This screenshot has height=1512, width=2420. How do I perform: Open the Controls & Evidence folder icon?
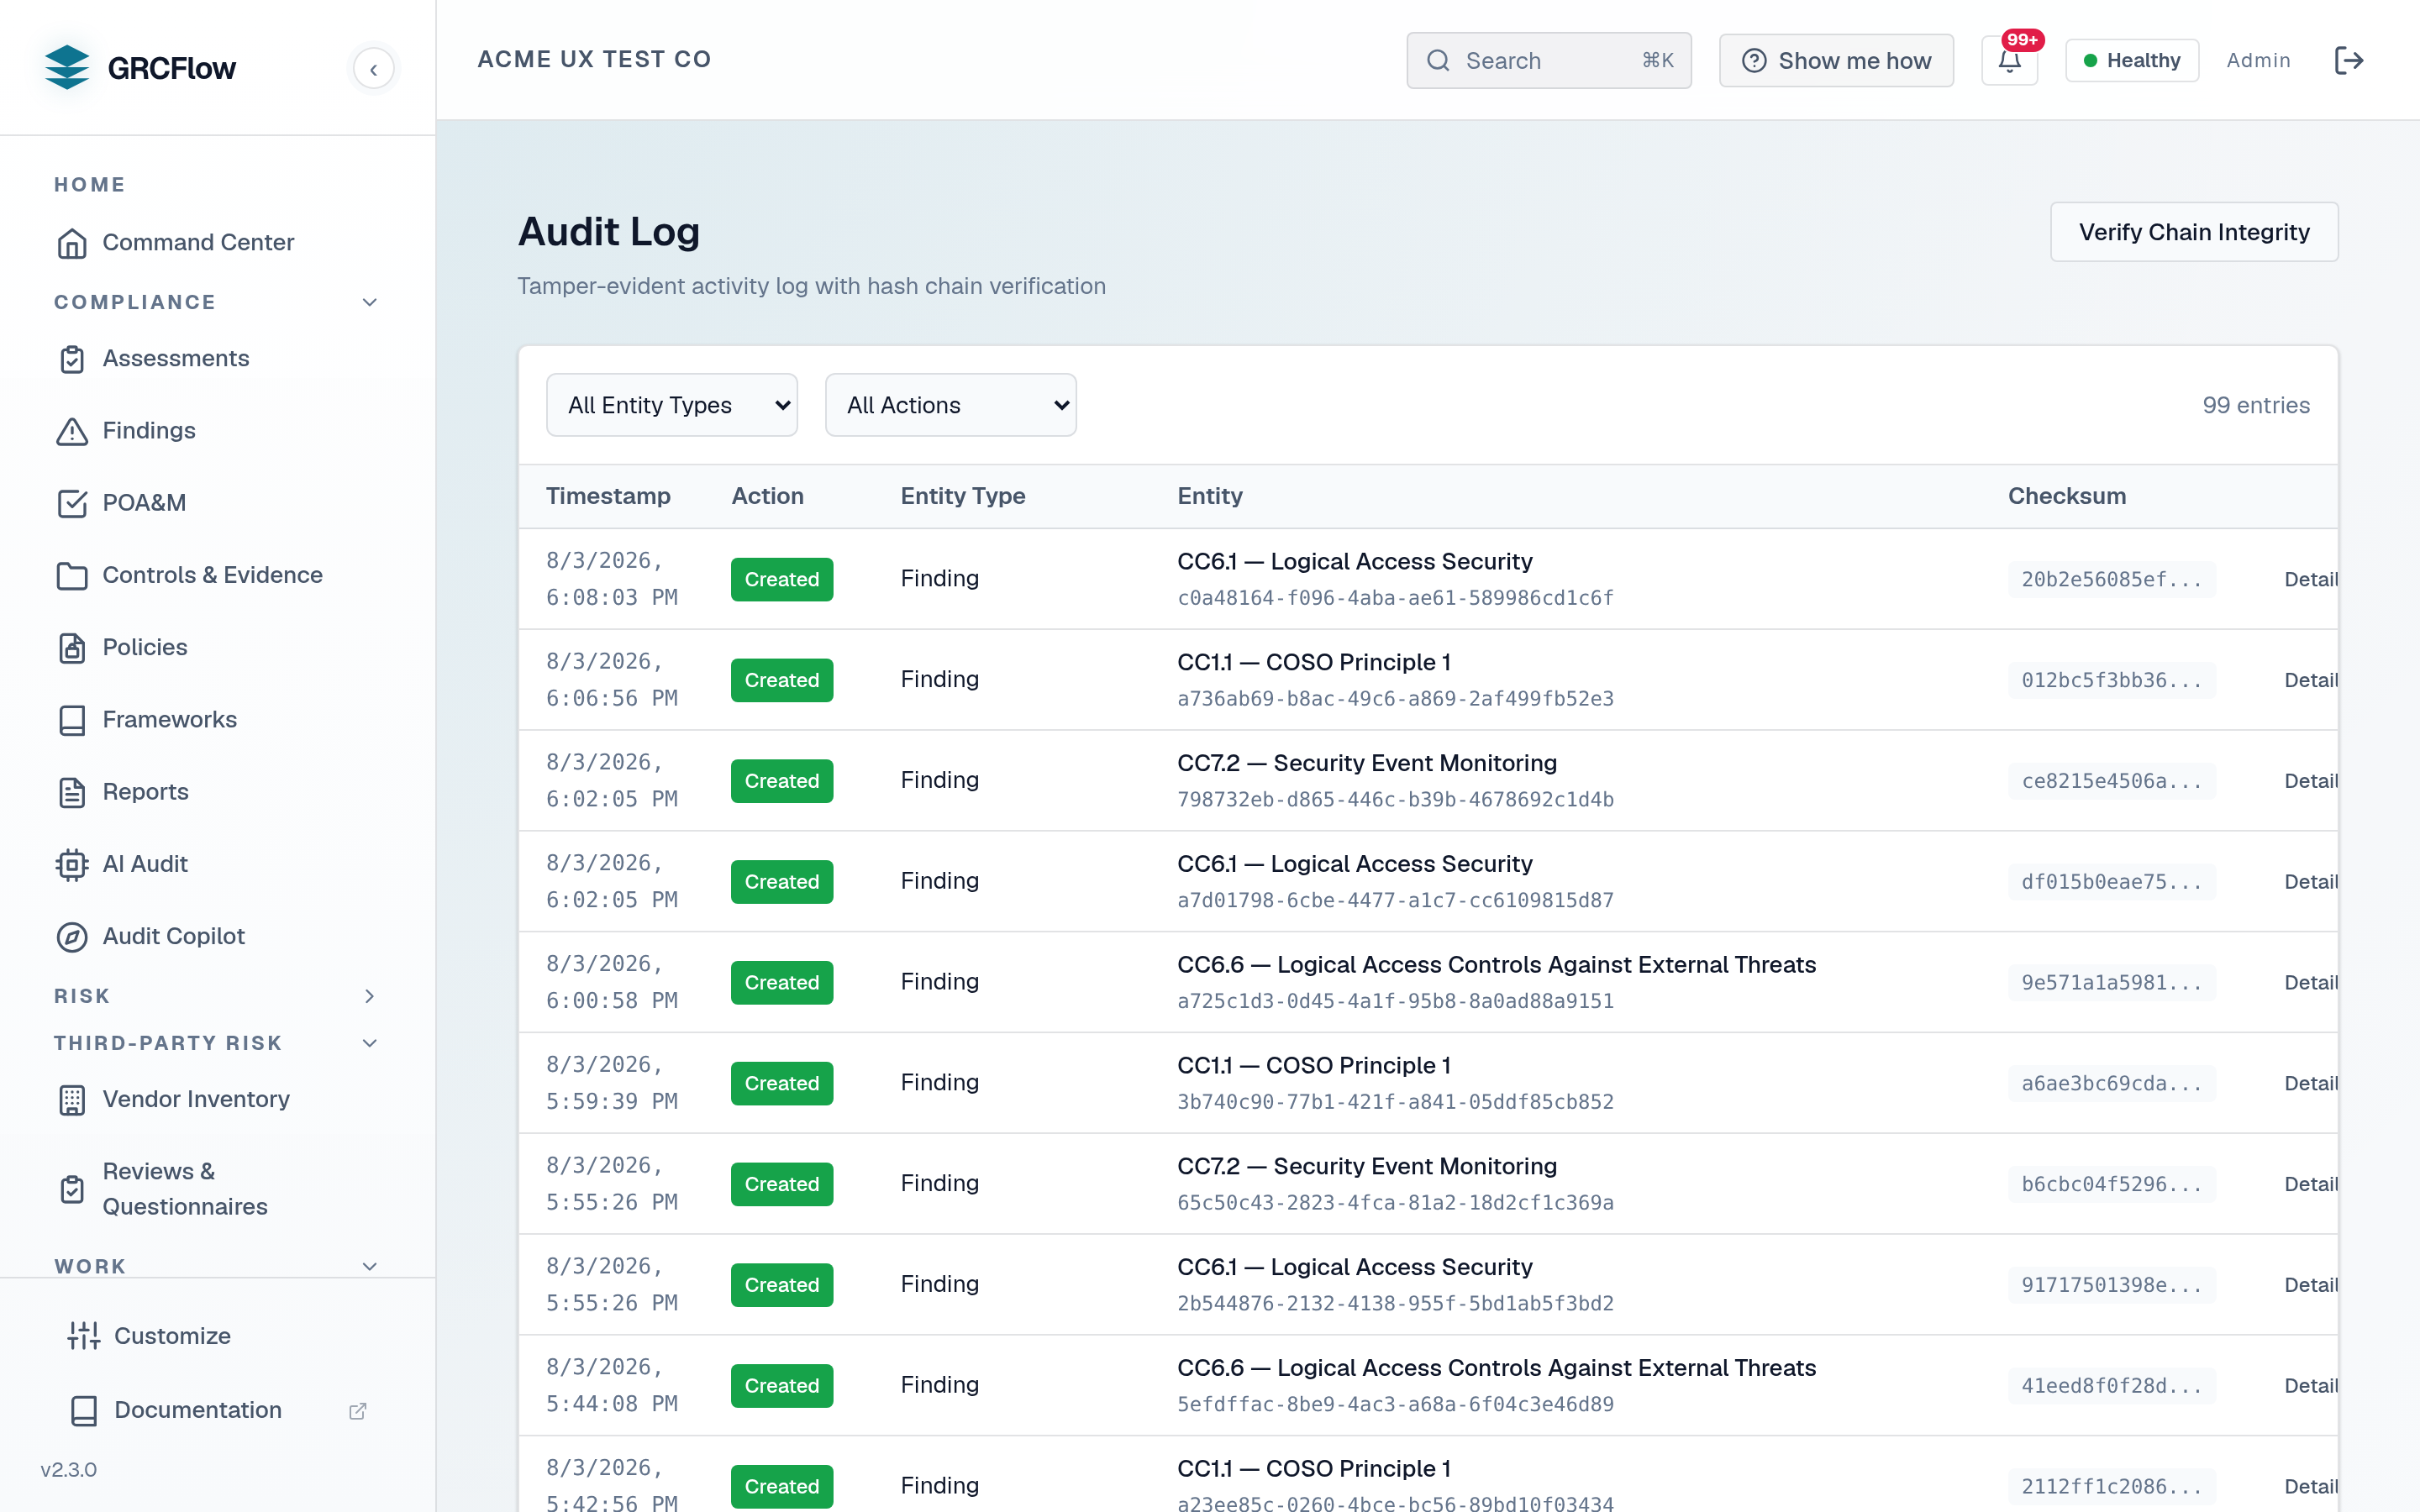(x=72, y=575)
